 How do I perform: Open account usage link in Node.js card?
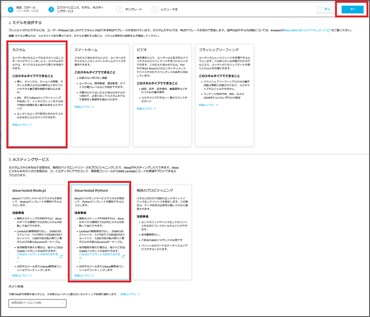pos(37,256)
